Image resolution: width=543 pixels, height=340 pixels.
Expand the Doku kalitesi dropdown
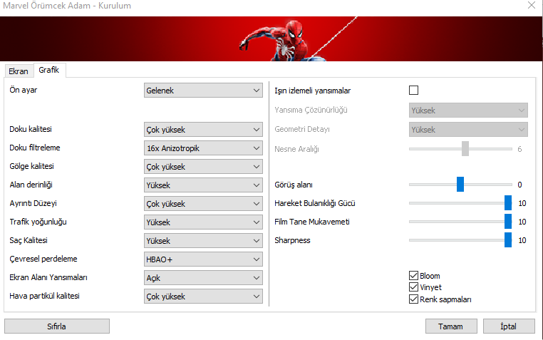coord(203,130)
